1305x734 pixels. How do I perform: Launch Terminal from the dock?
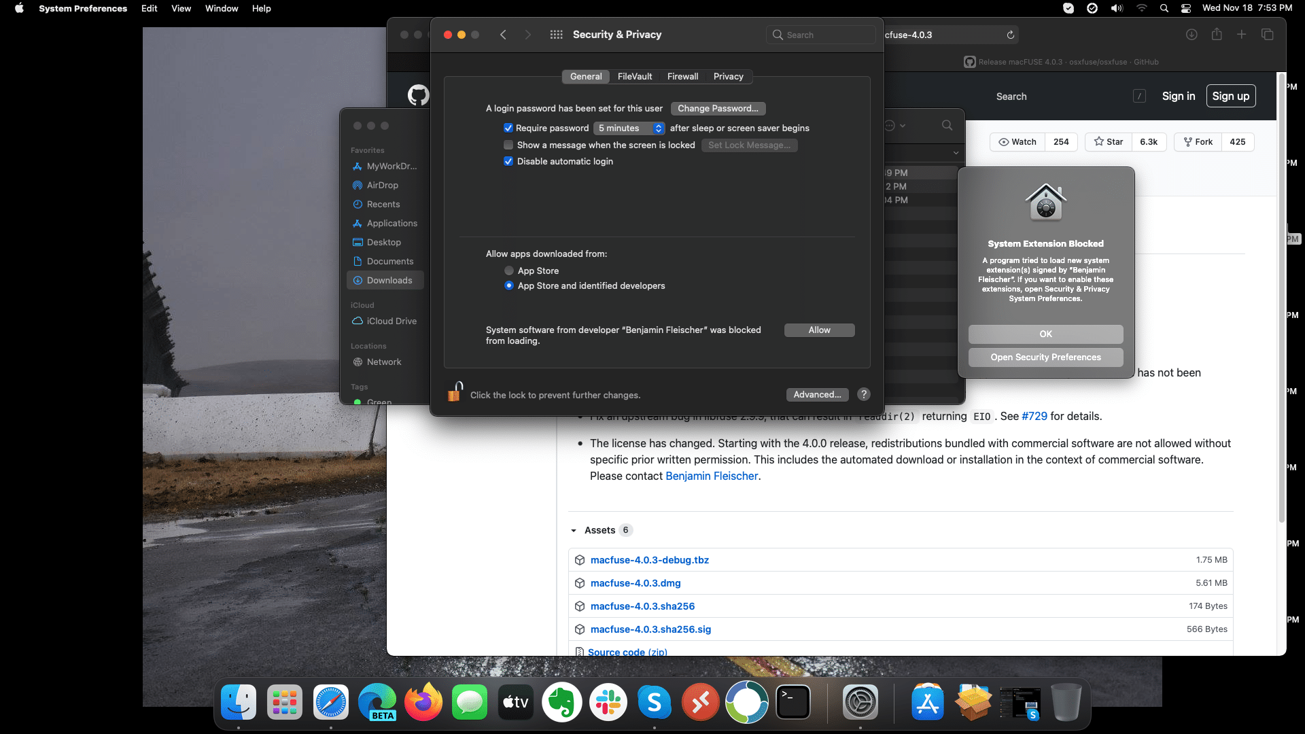click(793, 703)
